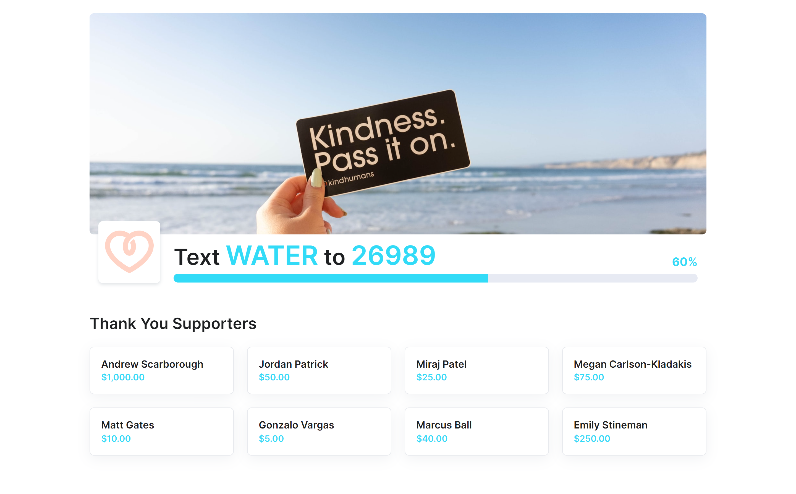Viewport: 796px width, 494px height.
Task: Open the Megan Carlson-Kladakis supporter card
Action: pos(634,370)
